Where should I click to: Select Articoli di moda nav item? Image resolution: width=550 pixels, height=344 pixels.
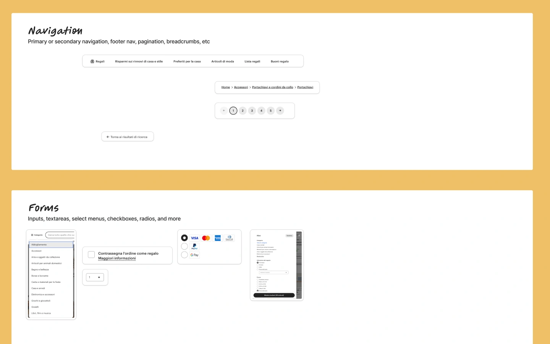click(223, 61)
